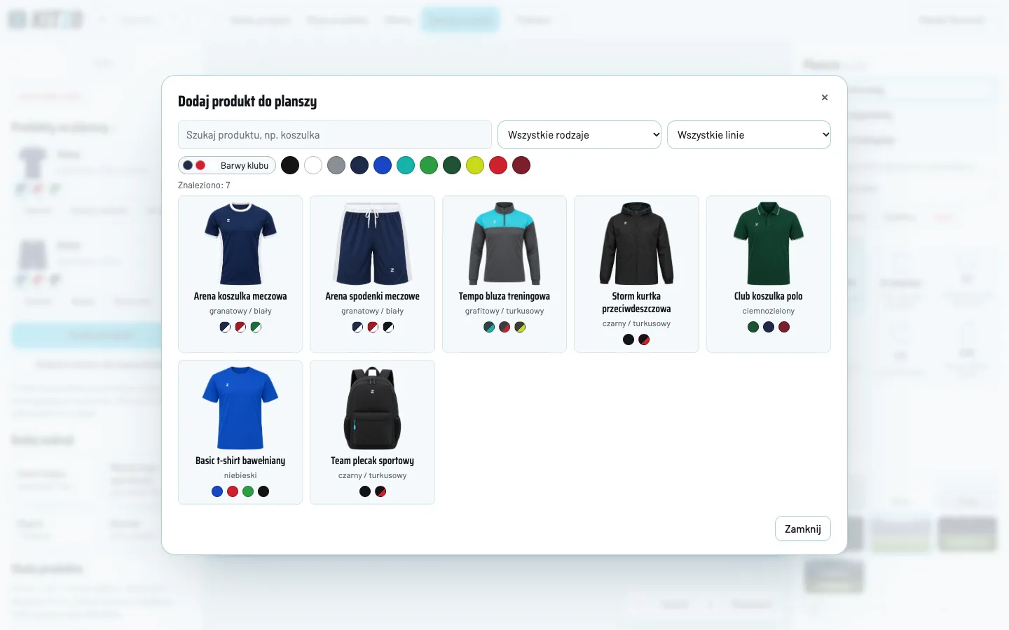Pick green/white variant of Arena koszulka meczowa
This screenshot has height=630, width=1009.
(x=256, y=327)
